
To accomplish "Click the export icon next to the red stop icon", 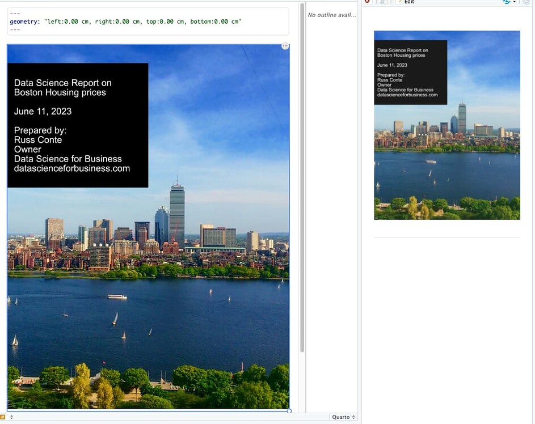I will coord(382,2).
